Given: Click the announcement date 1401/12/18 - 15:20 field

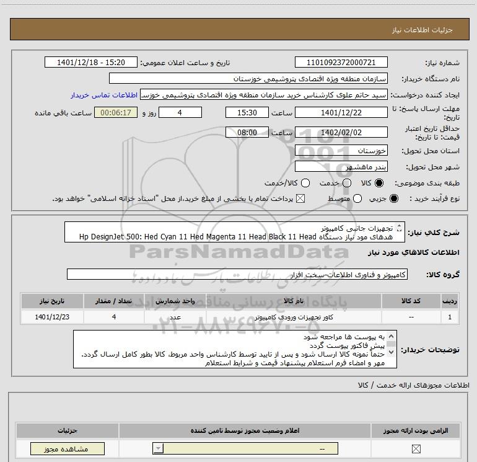Looking at the screenshot, I should [91, 62].
